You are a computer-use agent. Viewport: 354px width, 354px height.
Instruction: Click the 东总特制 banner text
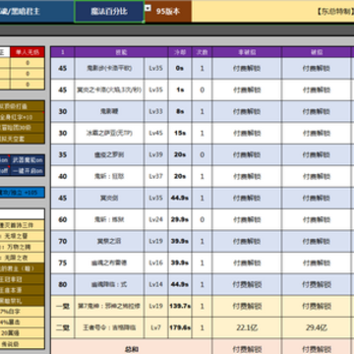coord(335,12)
